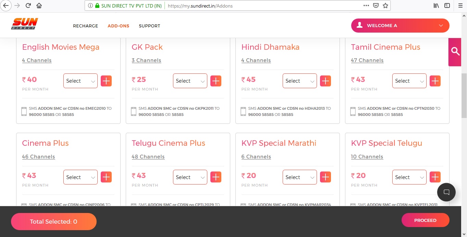Viewport: 467px width, 237px height.
Task: View the 6 Channels link of KVP Special Marathi
Action: point(256,157)
